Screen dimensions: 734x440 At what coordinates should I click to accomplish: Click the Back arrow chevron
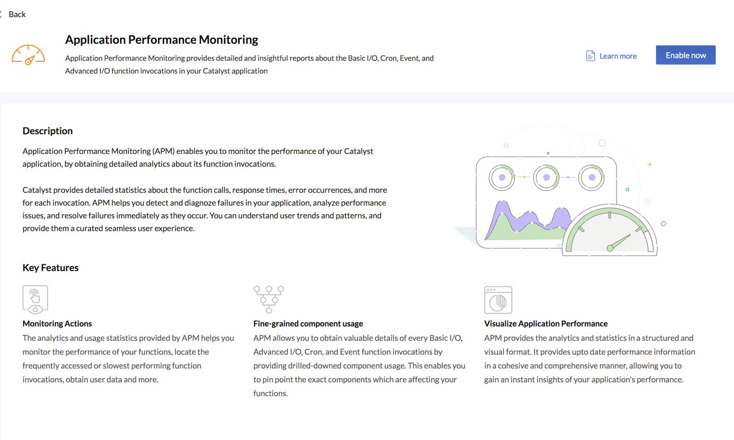click(2, 14)
